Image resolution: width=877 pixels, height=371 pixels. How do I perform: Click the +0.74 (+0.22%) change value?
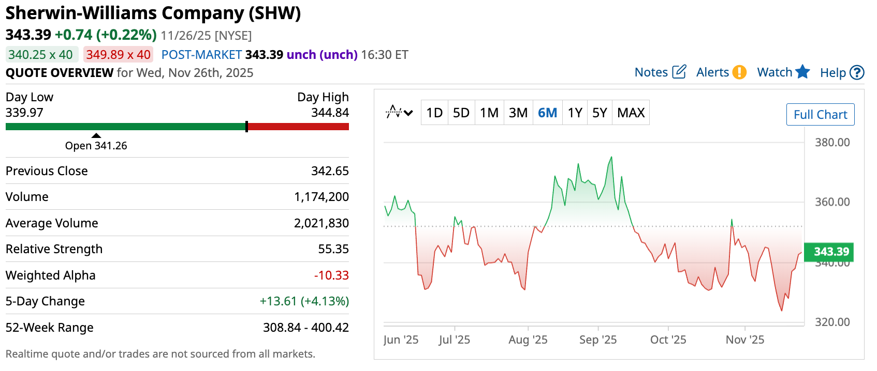pos(106,35)
